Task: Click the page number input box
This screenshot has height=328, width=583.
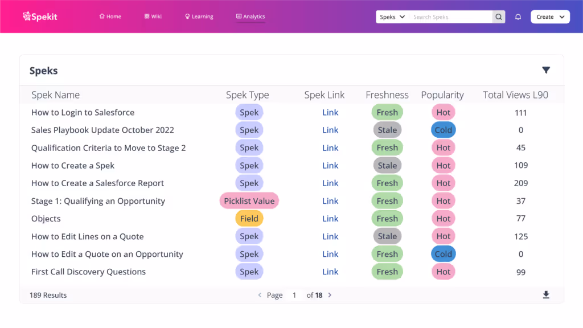Action: (x=294, y=295)
